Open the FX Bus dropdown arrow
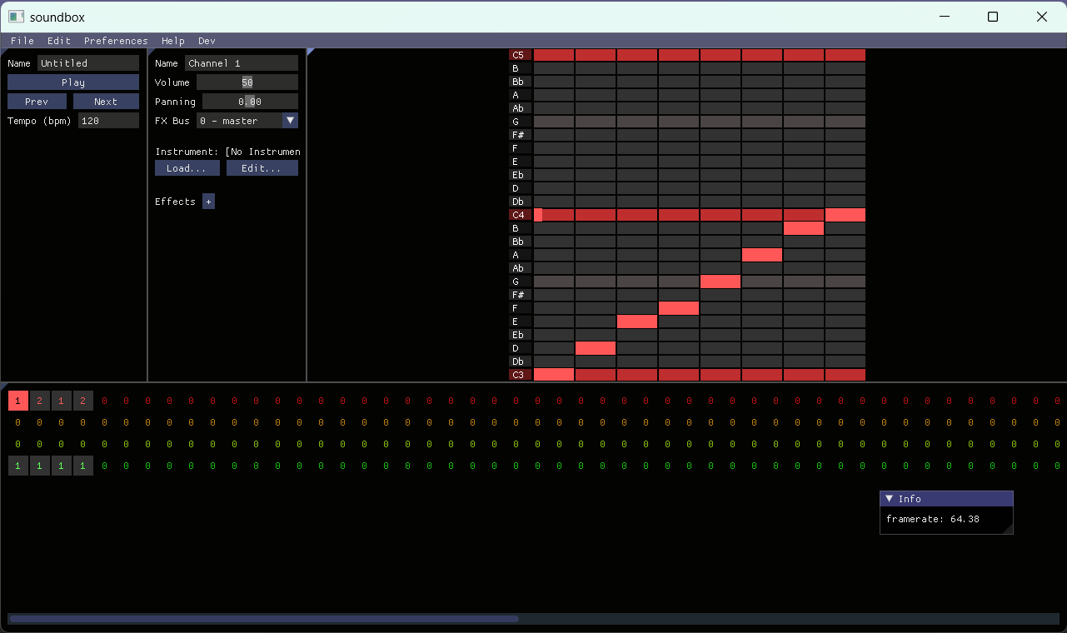 tap(290, 120)
